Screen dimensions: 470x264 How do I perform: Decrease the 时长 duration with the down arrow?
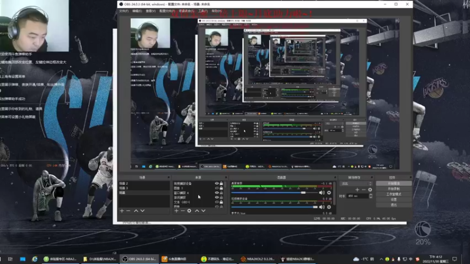click(x=371, y=198)
